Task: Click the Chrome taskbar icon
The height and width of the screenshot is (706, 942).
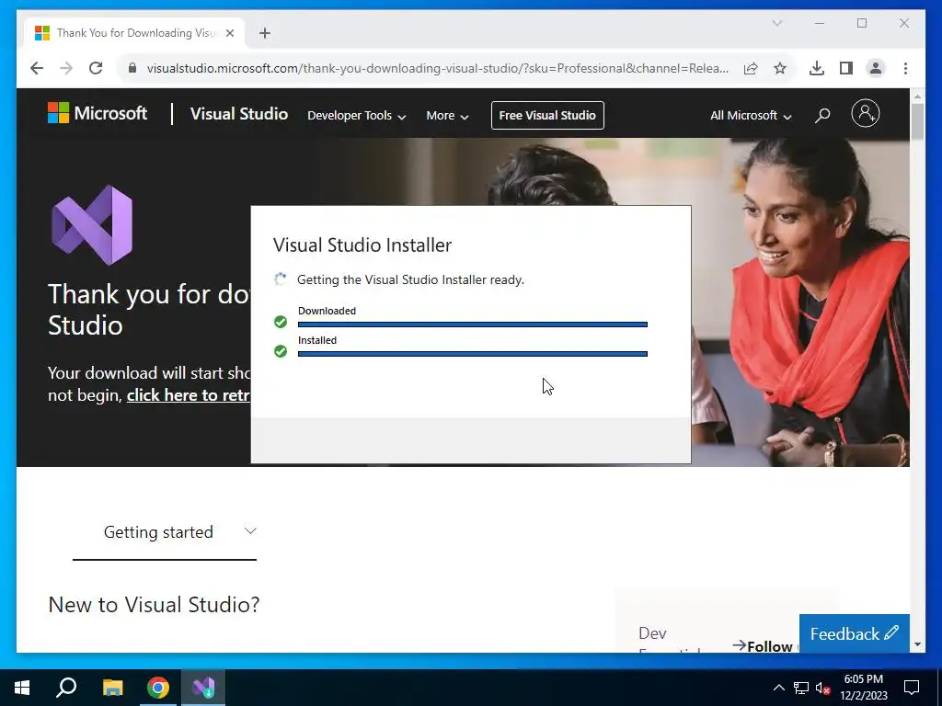Action: tap(158, 688)
